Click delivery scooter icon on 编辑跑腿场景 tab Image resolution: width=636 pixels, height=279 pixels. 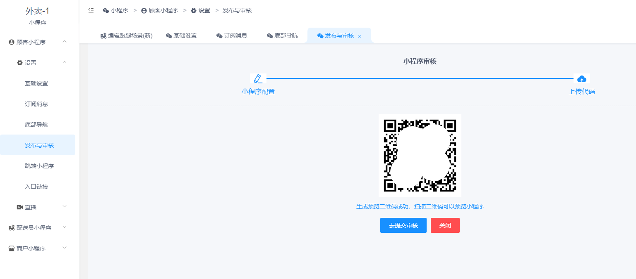[x=103, y=36]
